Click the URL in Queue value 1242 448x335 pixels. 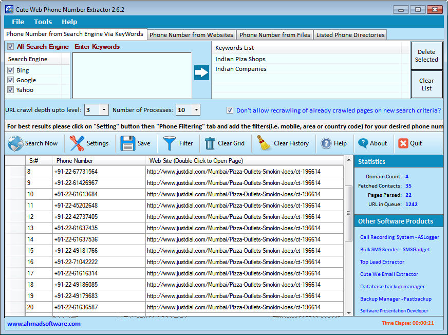[412, 204]
